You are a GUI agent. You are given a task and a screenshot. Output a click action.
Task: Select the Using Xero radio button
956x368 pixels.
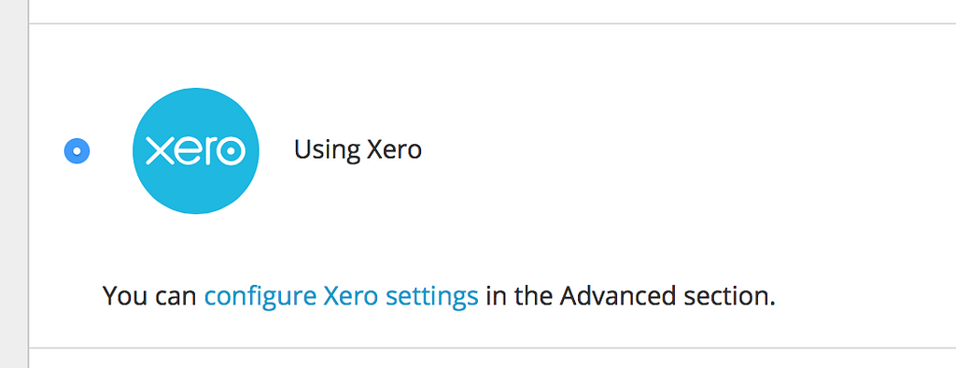pyautogui.click(x=77, y=150)
